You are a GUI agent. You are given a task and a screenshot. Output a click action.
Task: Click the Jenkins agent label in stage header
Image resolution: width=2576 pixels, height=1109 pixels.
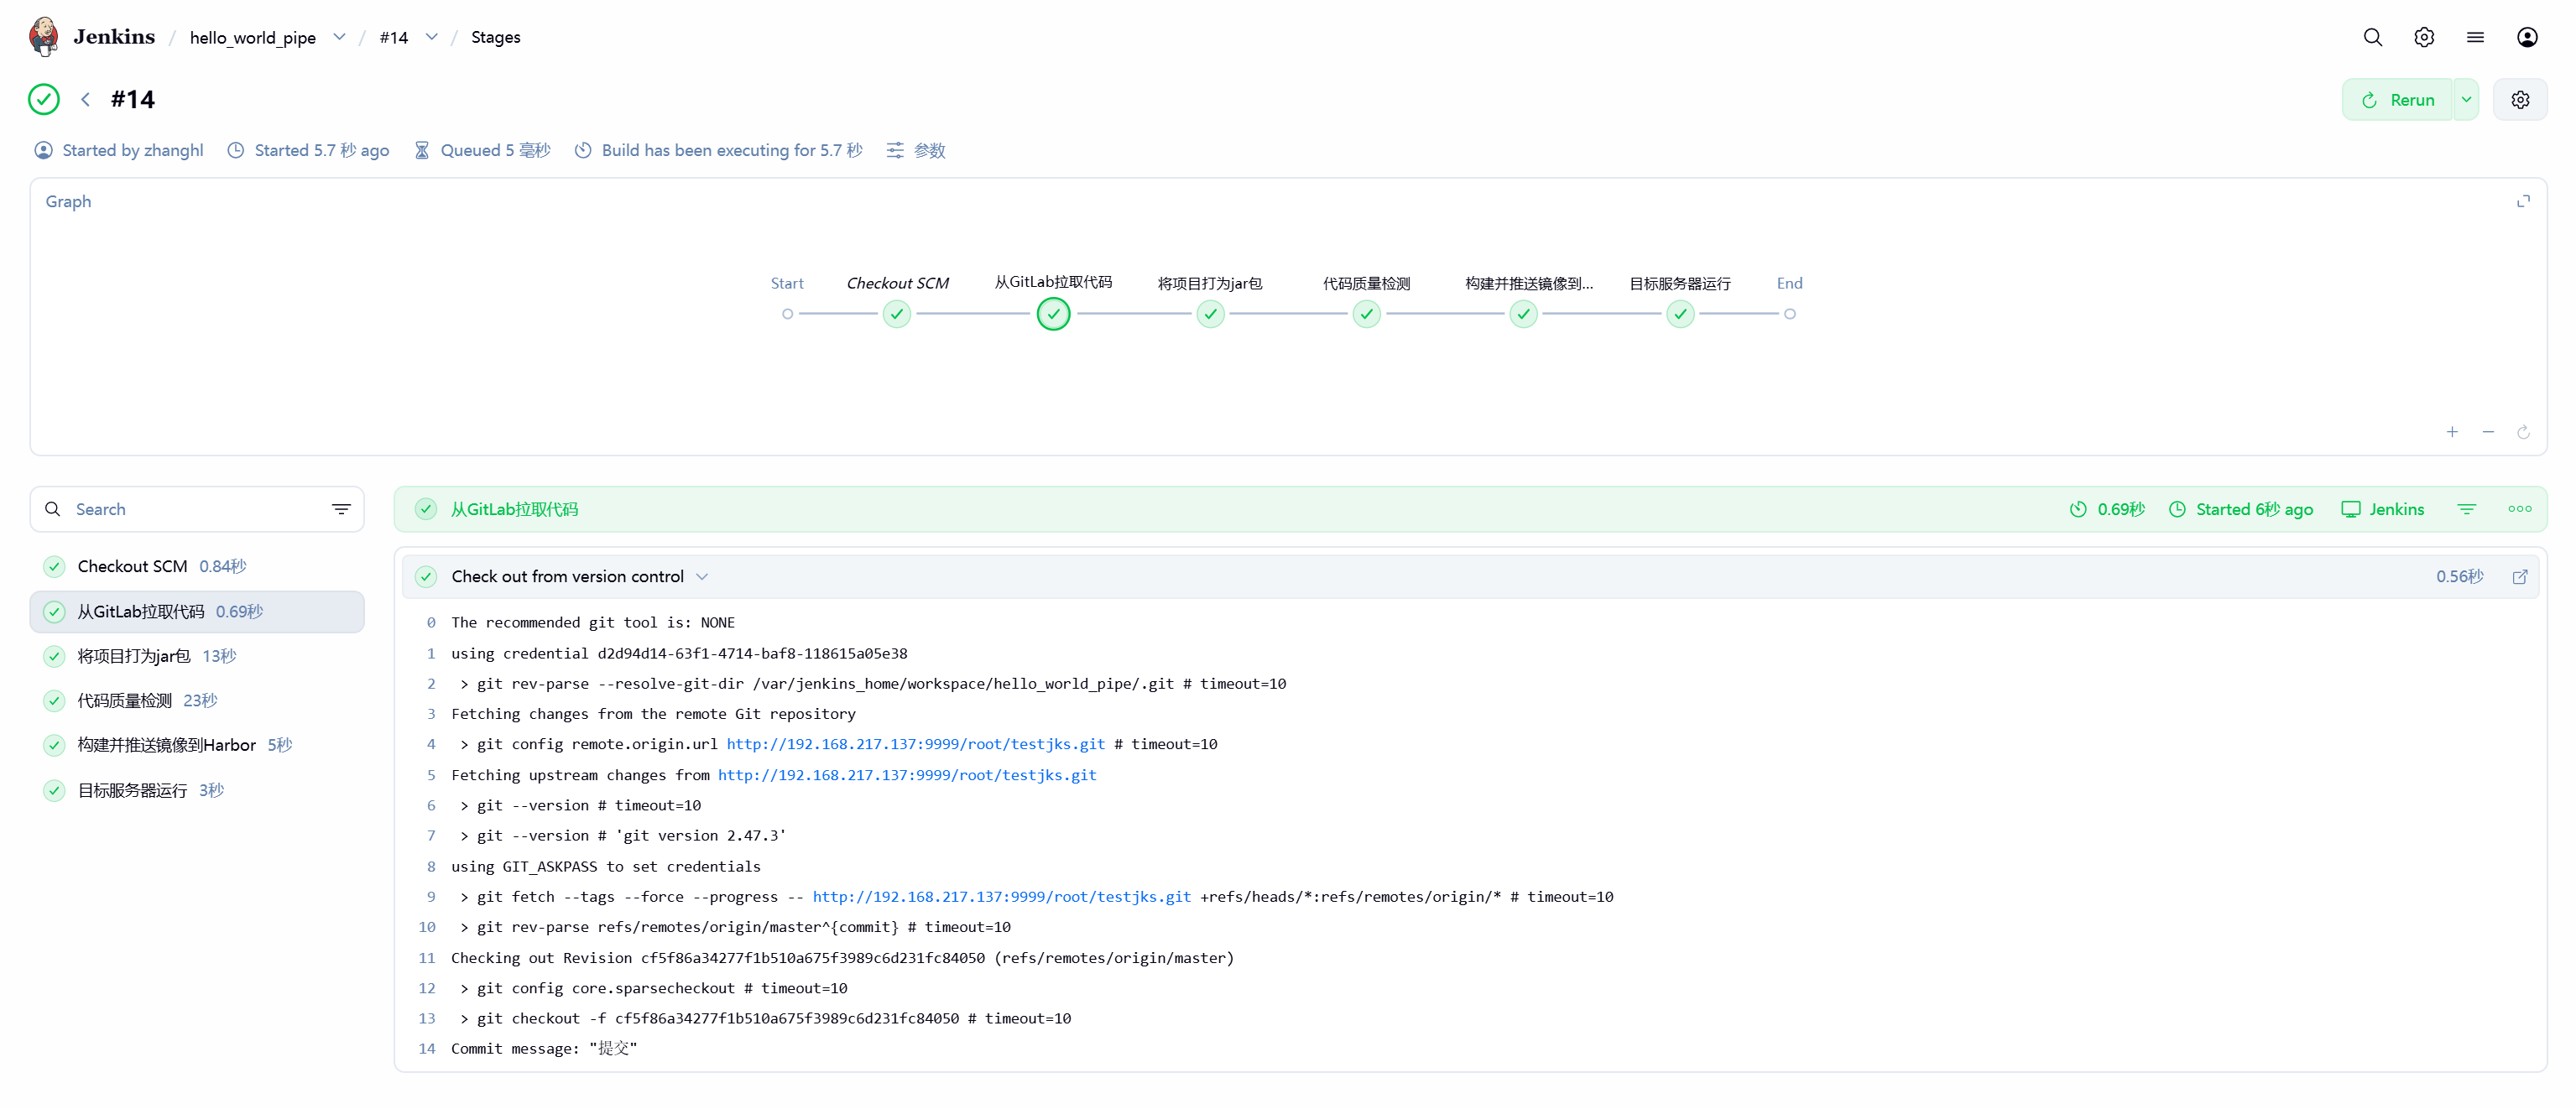coord(2383,509)
